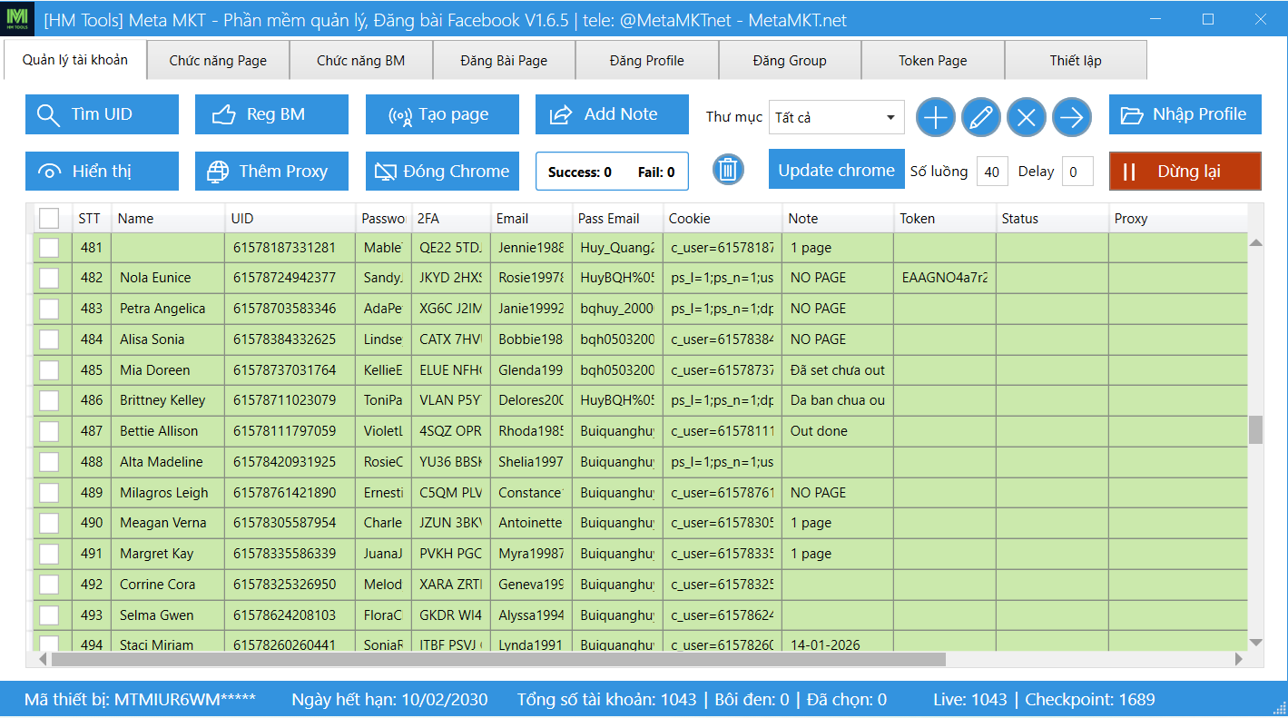Click the vertical scrollbar thumb of the table

pos(1256,429)
